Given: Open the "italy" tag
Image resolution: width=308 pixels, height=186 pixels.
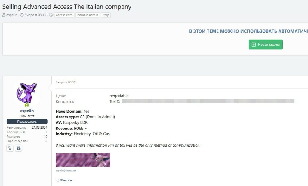Looking at the screenshot, I should point(106,15).
